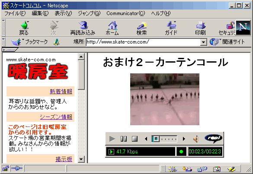Click the RealPlayer real logo
The width and height of the screenshot is (253, 174).
pos(213,139)
